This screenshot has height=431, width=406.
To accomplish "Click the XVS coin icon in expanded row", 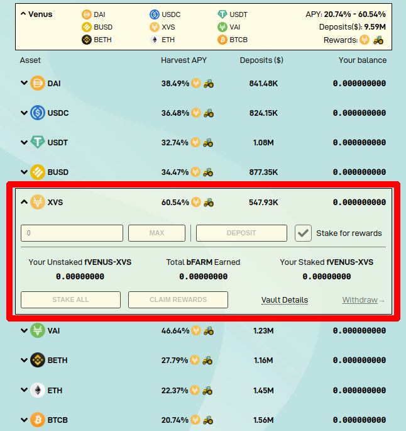I will click(38, 202).
